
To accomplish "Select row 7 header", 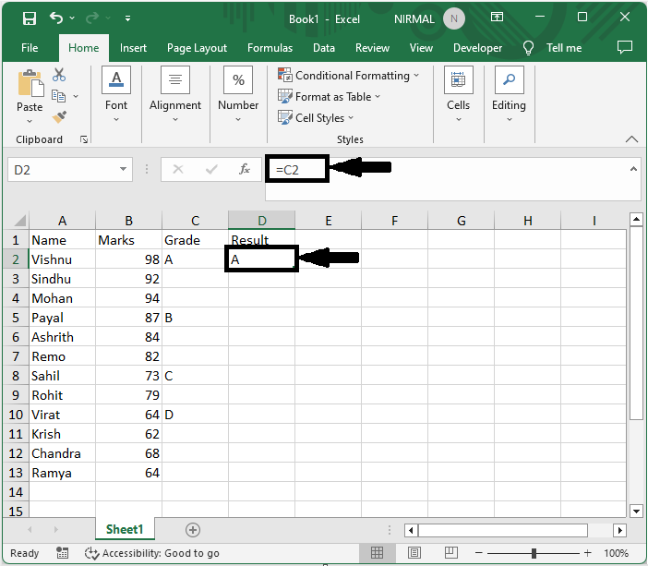I will pos(16,356).
